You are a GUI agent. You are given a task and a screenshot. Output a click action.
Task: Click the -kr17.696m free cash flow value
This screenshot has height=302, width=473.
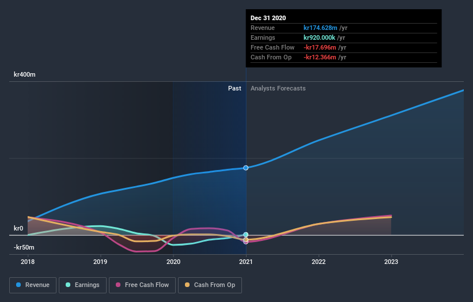pos(320,47)
